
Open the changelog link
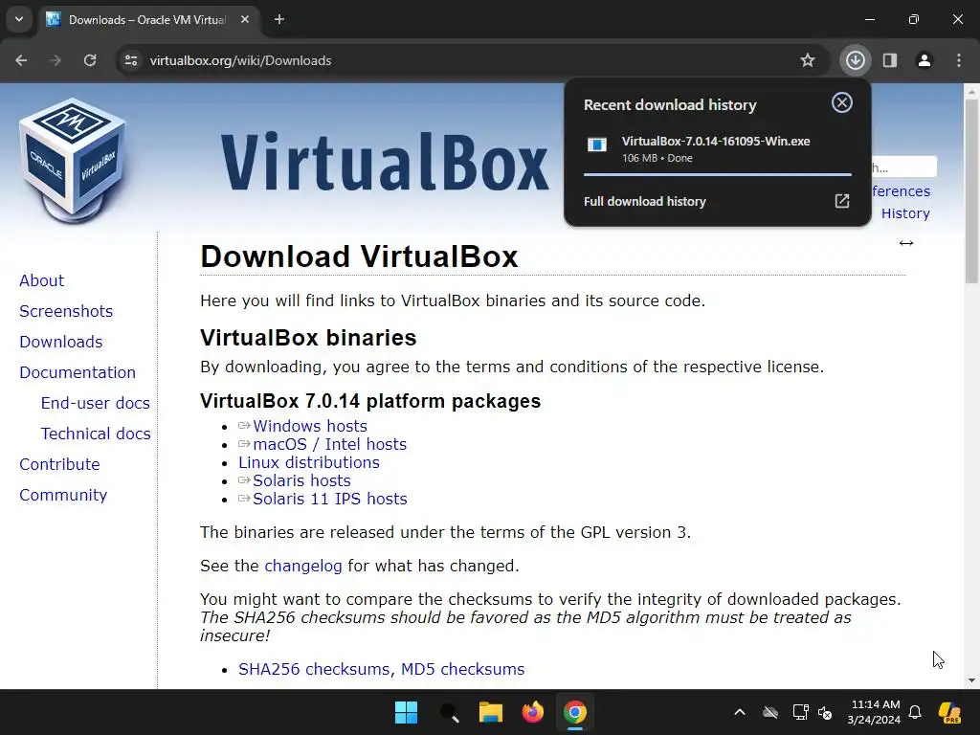point(303,567)
